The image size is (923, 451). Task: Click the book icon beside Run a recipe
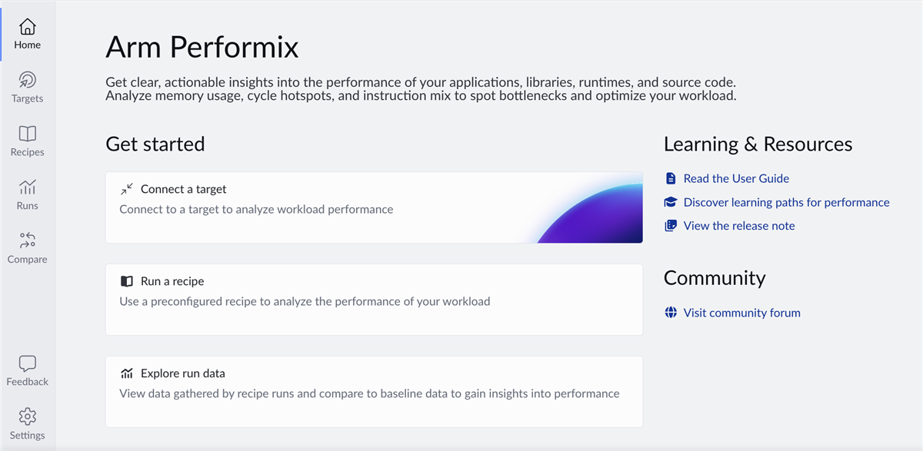[x=126, y=280]
